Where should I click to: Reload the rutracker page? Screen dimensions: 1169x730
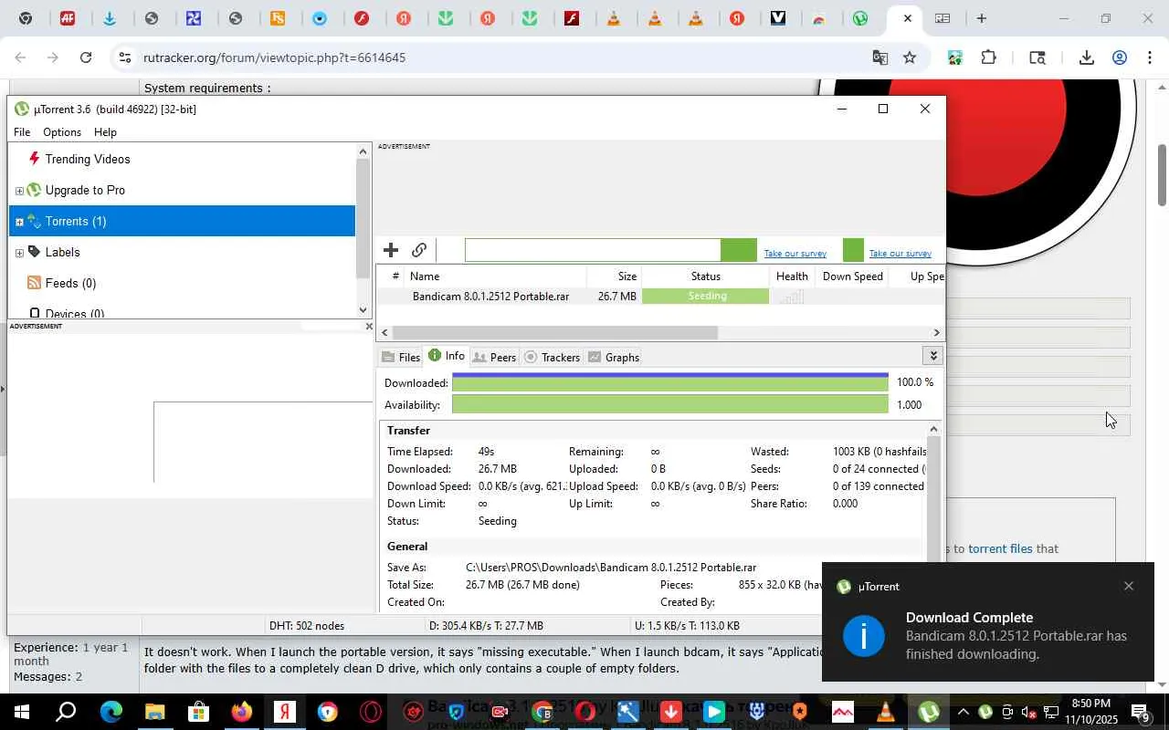click(86, 57)
